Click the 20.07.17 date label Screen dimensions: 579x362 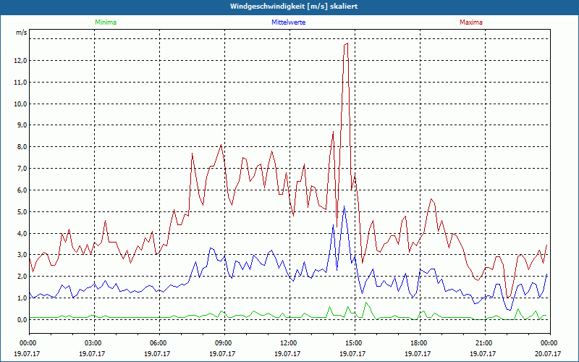[x=548, y=353]
